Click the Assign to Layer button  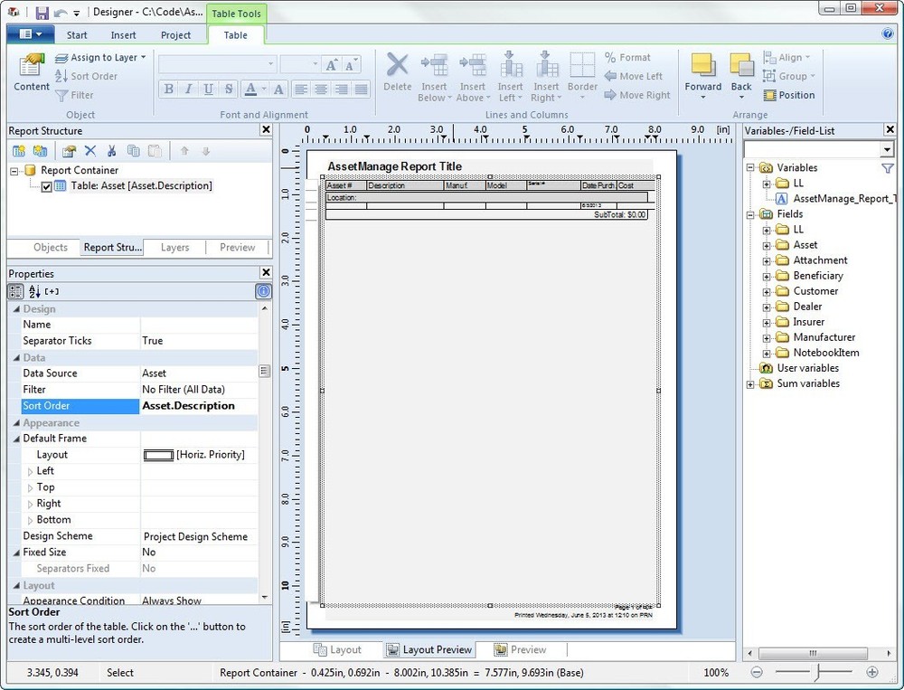(x=99, y=57)
